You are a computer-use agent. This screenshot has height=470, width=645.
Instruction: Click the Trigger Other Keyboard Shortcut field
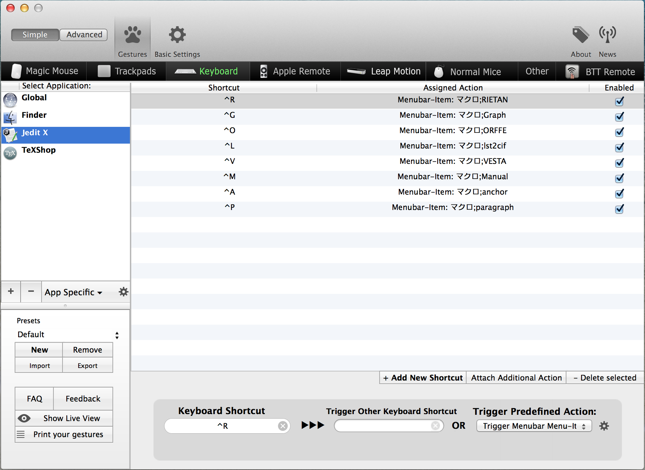[x=389, y=426]
